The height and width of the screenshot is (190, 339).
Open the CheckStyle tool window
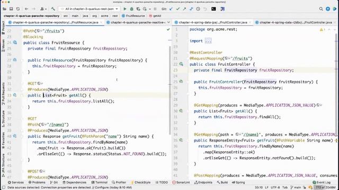coord(140,182)
